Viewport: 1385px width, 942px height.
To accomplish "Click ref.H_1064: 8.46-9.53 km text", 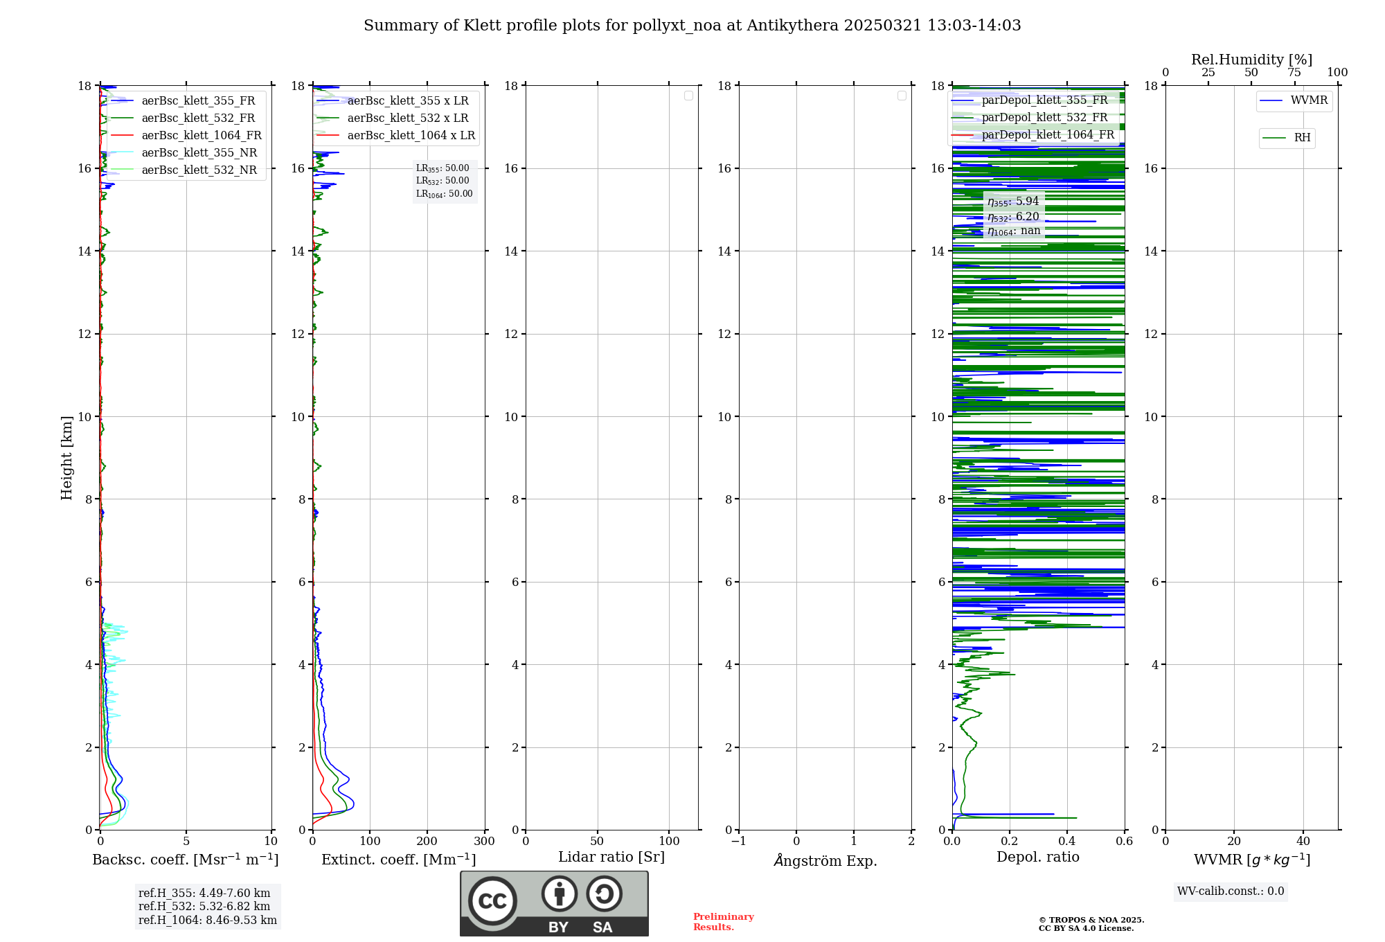I will click(208, 921).
